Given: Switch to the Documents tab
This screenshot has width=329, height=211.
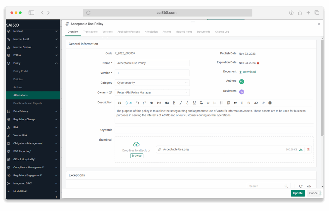Looking at the screenshot, I should (x=204, y=32).
